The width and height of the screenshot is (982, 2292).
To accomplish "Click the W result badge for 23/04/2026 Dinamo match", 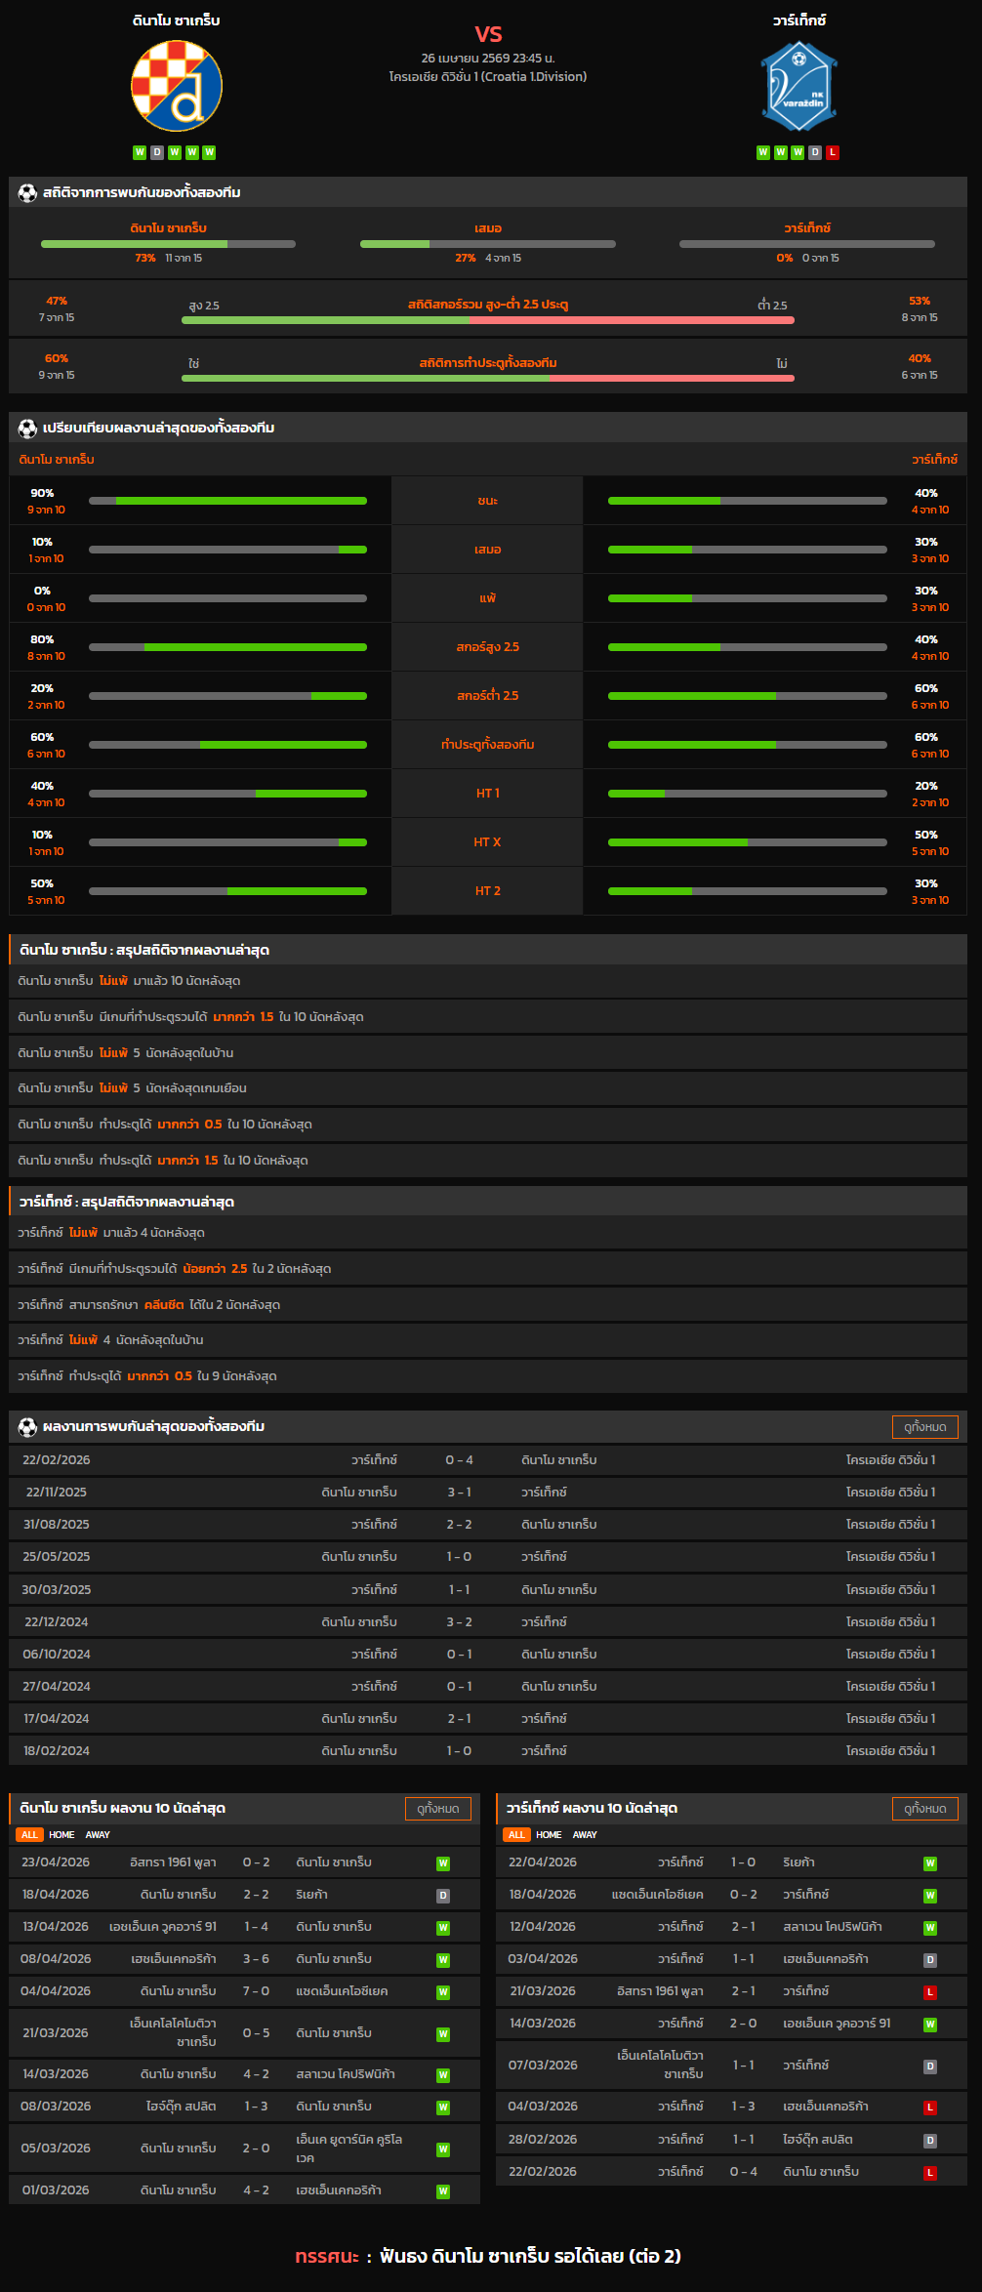I will (443, 1863).
